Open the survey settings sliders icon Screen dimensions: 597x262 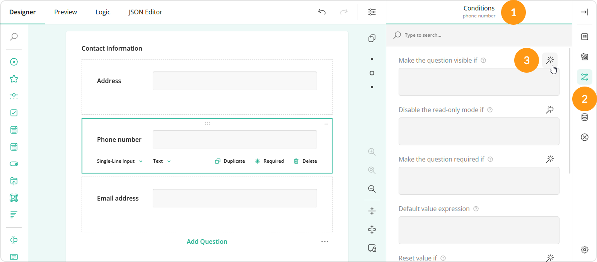point(372,12)
